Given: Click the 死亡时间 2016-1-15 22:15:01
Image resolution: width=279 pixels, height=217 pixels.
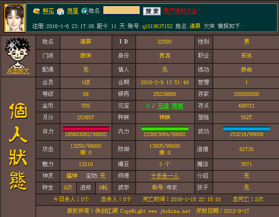Looking at the screenshot, I should pos(182,199).
